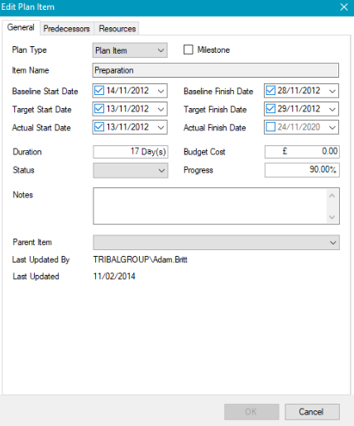Select the General tab
Viewport: 354px width, 426px height.
(21, 27)
